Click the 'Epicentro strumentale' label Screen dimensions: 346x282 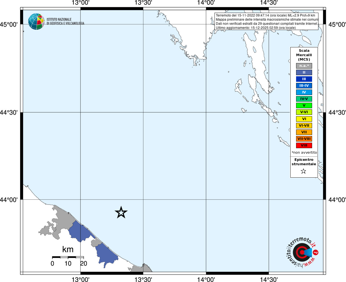(304, 162)
